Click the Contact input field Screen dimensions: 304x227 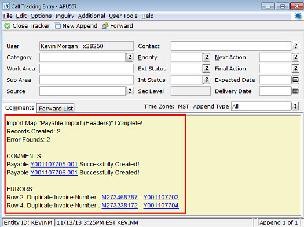pyautogui.click(x=231, y=46)
